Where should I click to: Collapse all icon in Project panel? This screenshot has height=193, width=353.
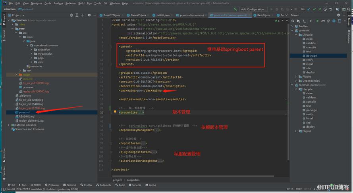click(83, 15)
